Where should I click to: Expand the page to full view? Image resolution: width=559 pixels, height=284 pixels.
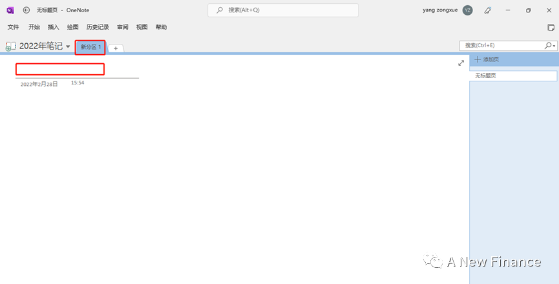pos(461,63)
